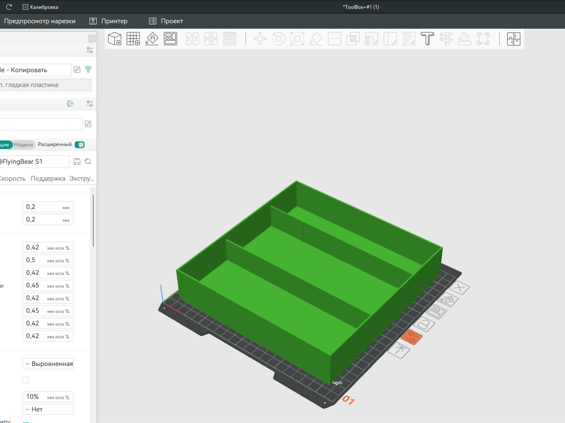Auto-orient plate icon beside the bed
565x423 pixels.
(448, 300)
